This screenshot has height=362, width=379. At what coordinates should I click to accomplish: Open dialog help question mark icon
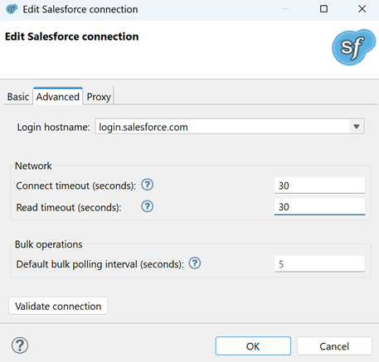(20, 345)
